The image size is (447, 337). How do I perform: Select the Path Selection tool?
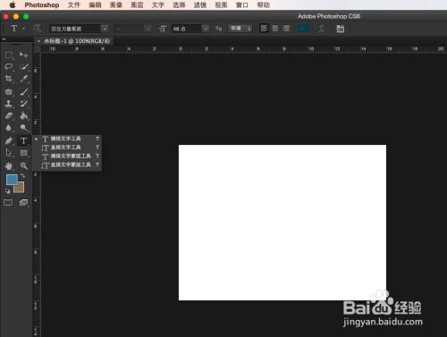click(x=9, y=153)
